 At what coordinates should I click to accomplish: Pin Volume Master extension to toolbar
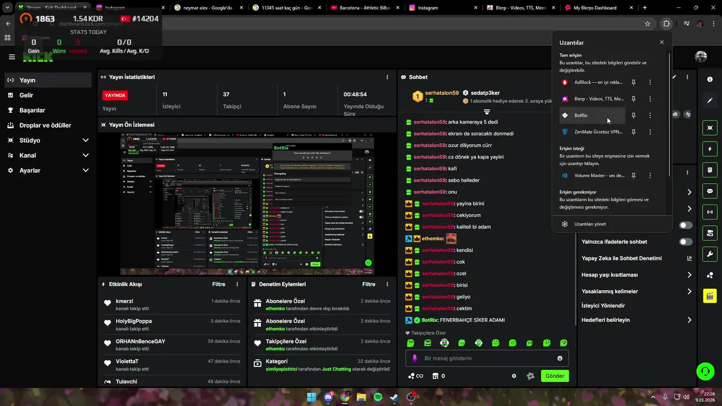(x=633, y=175)
